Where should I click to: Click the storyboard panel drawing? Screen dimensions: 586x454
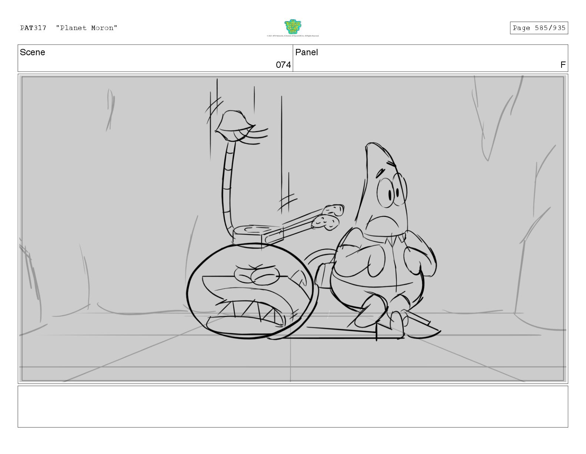click(x=293, y=229)
